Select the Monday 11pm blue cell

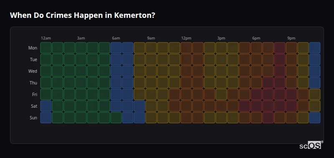[315, 48]
